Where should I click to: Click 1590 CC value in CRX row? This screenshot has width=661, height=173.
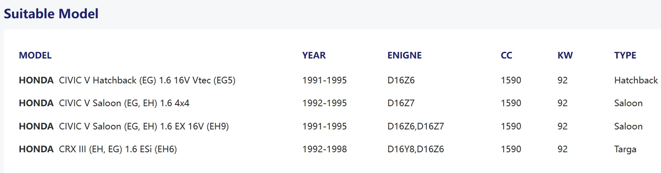511,149
